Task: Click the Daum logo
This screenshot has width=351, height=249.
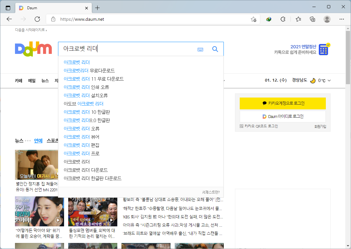Action: [33, 49]
